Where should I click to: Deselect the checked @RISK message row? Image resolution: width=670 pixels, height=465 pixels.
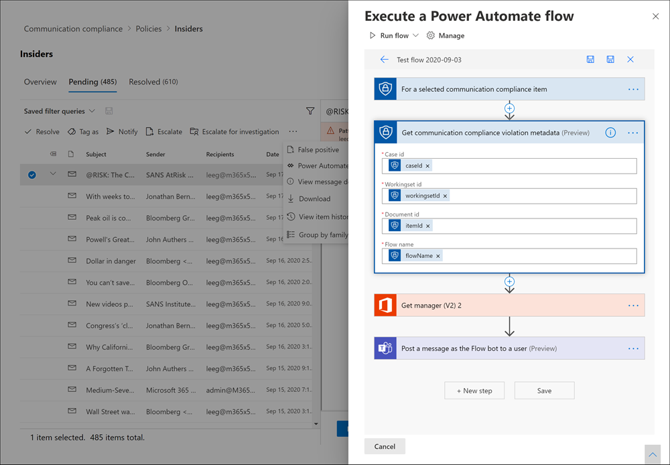tap(32, 175)
